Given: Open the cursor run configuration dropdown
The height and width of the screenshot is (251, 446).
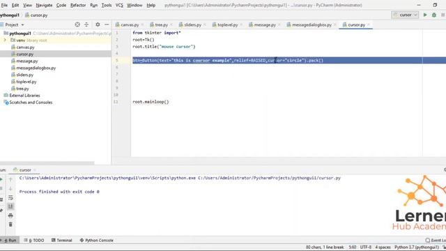Looking at the screenshot, I should click(405, 15).
